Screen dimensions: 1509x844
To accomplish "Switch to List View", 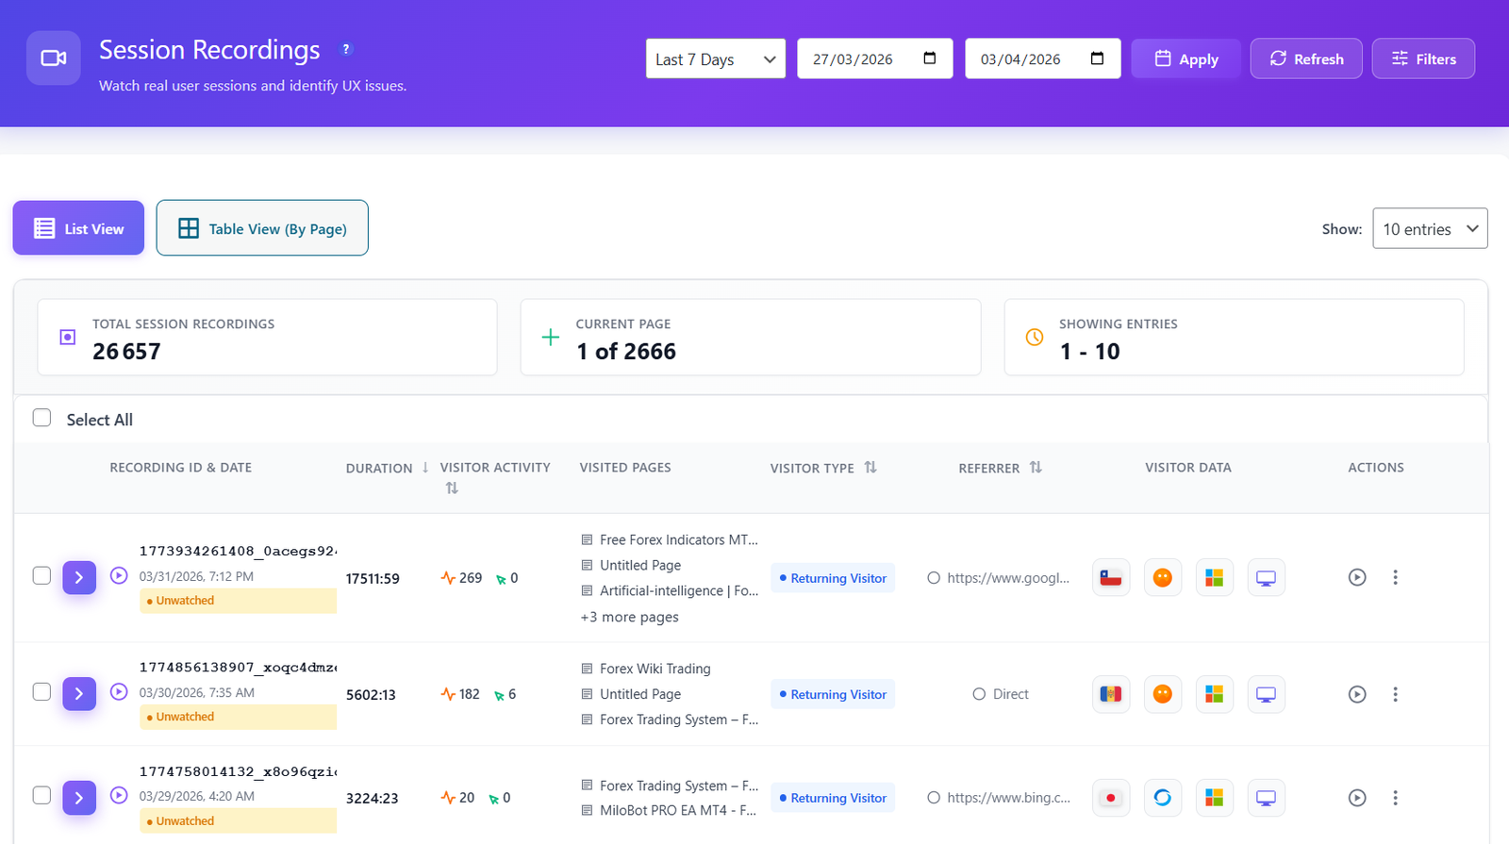I will pos(78,227).
